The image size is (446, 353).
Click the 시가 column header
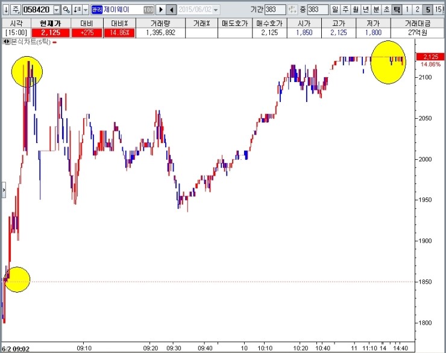(x=304, y=23)
